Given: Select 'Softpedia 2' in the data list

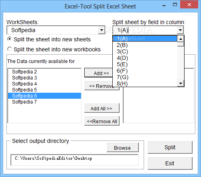Looking at the screenshot, I should click(x=45, y=72).
